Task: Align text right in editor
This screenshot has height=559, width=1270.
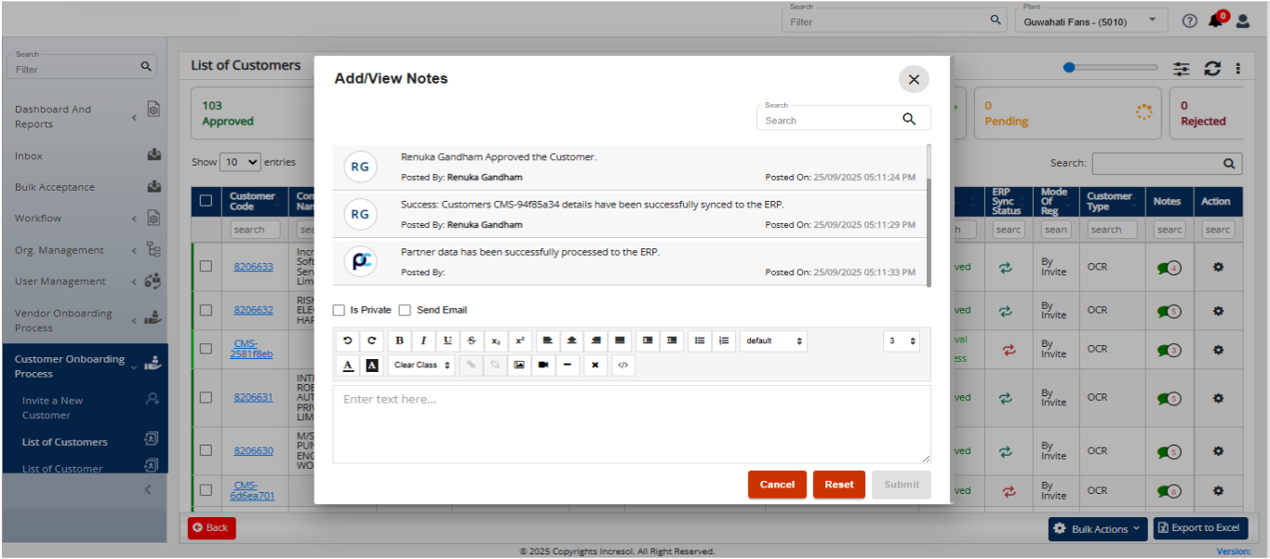Action: coord(596,341)
